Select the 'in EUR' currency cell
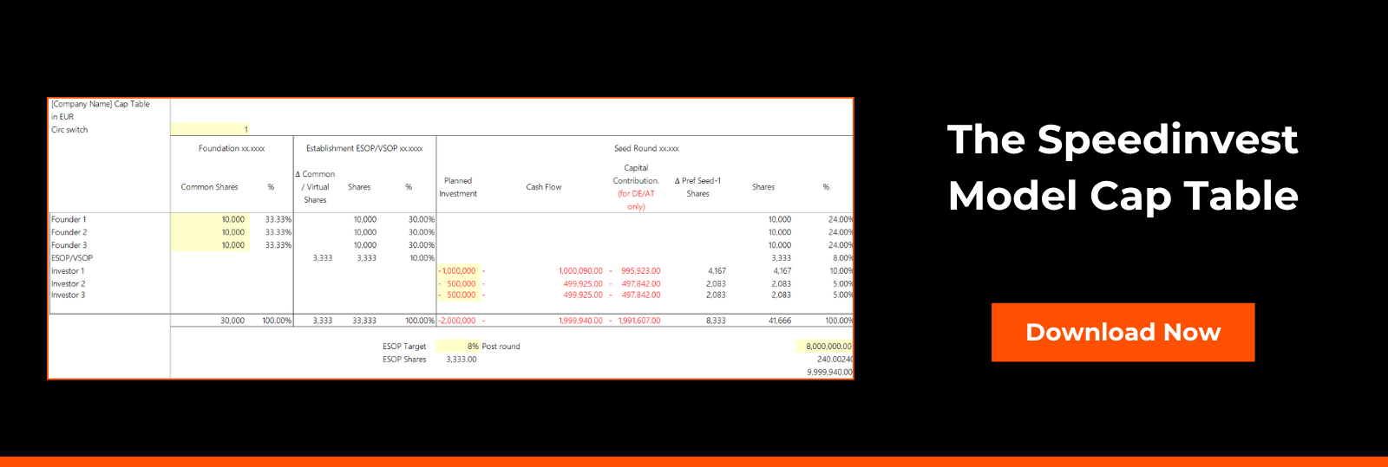Screen dimensions: 1388x467 coord(62,117)
